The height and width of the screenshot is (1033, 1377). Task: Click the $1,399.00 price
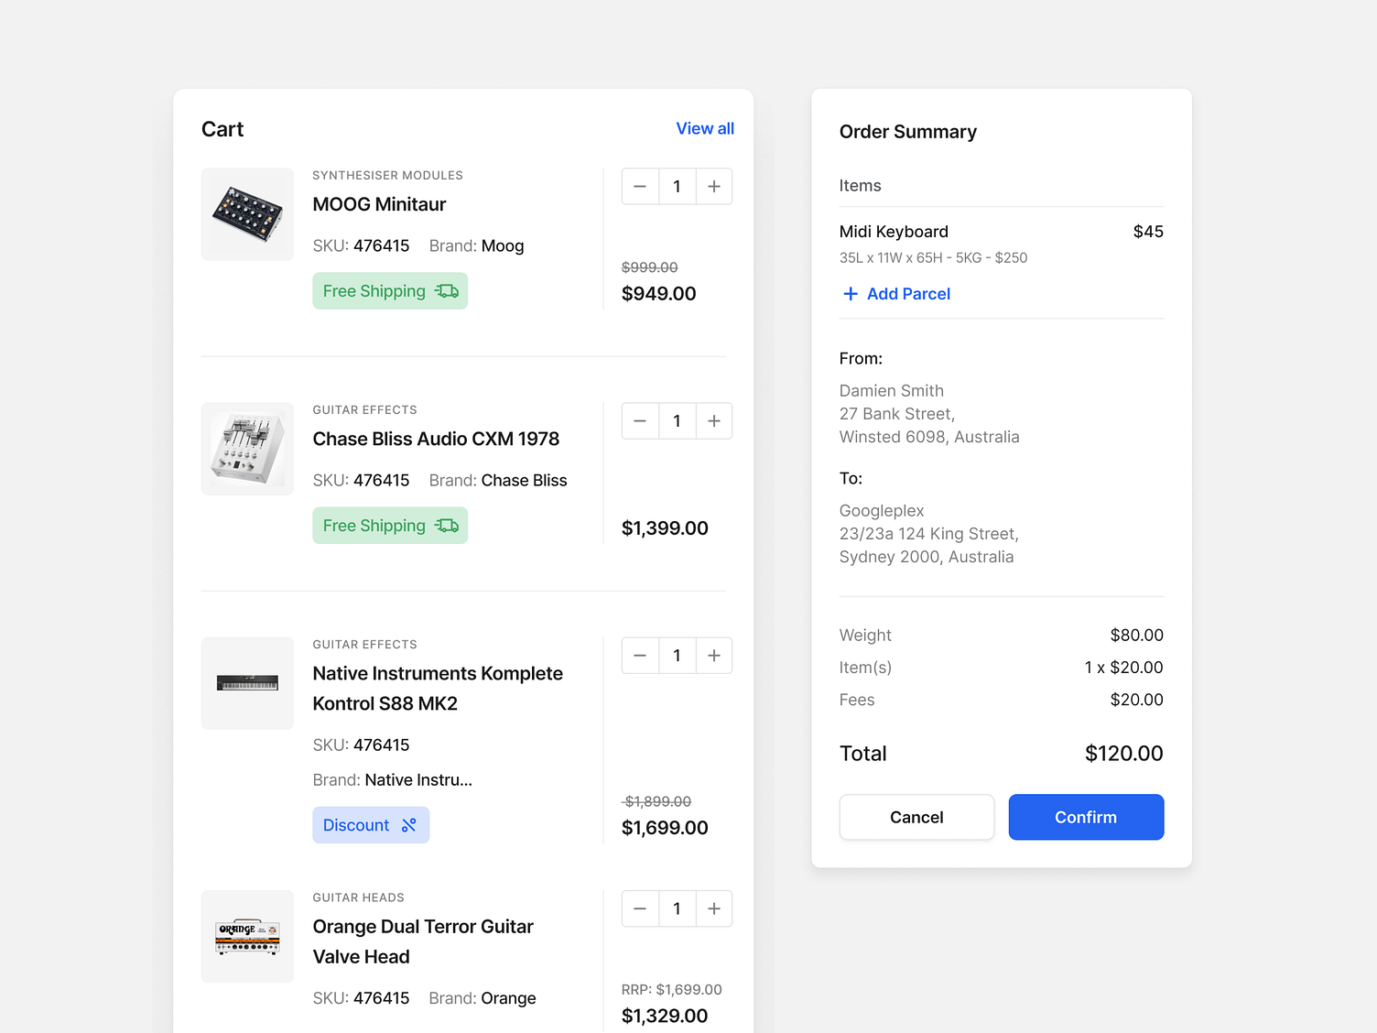[x=665, y=528]
